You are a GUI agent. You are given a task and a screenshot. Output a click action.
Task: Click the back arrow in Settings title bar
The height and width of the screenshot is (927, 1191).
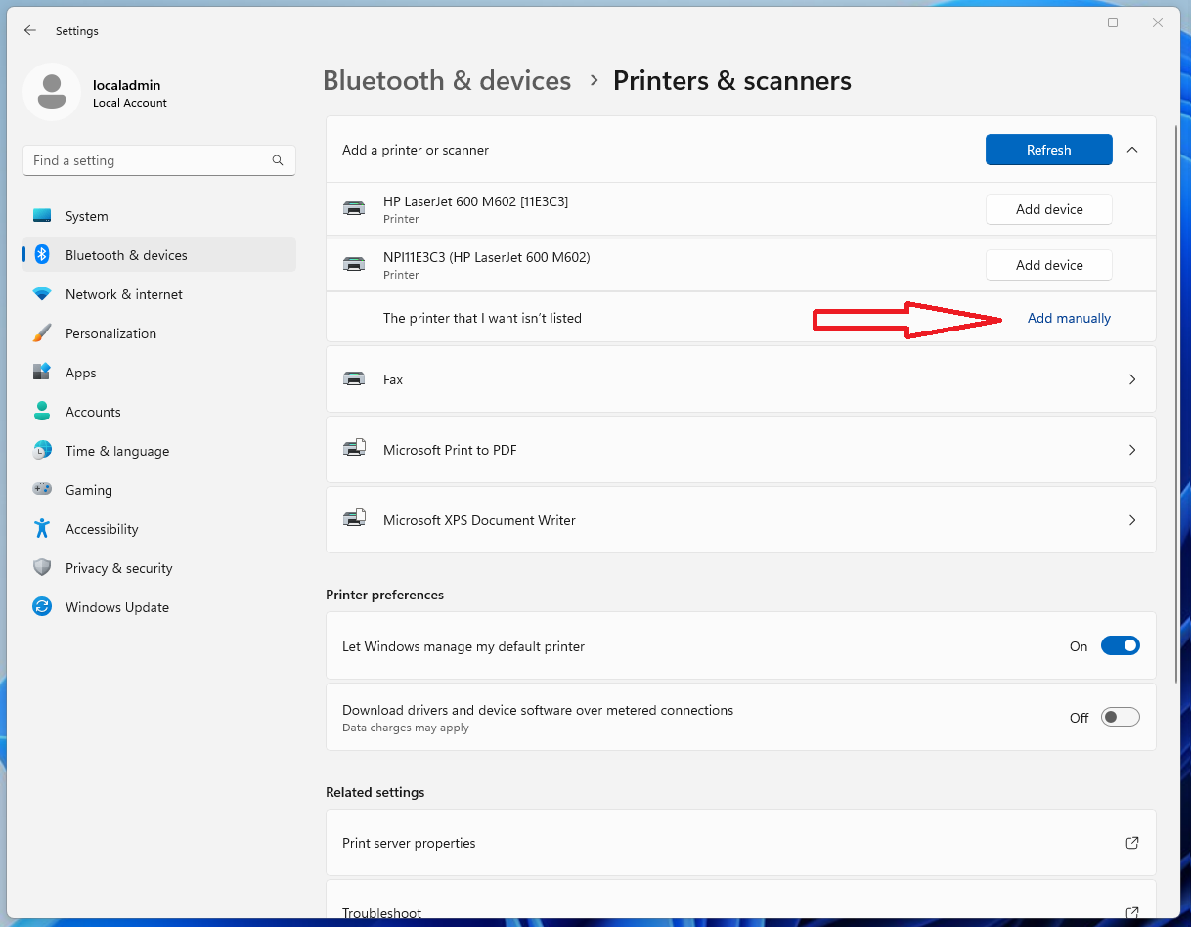coord(30,30)
